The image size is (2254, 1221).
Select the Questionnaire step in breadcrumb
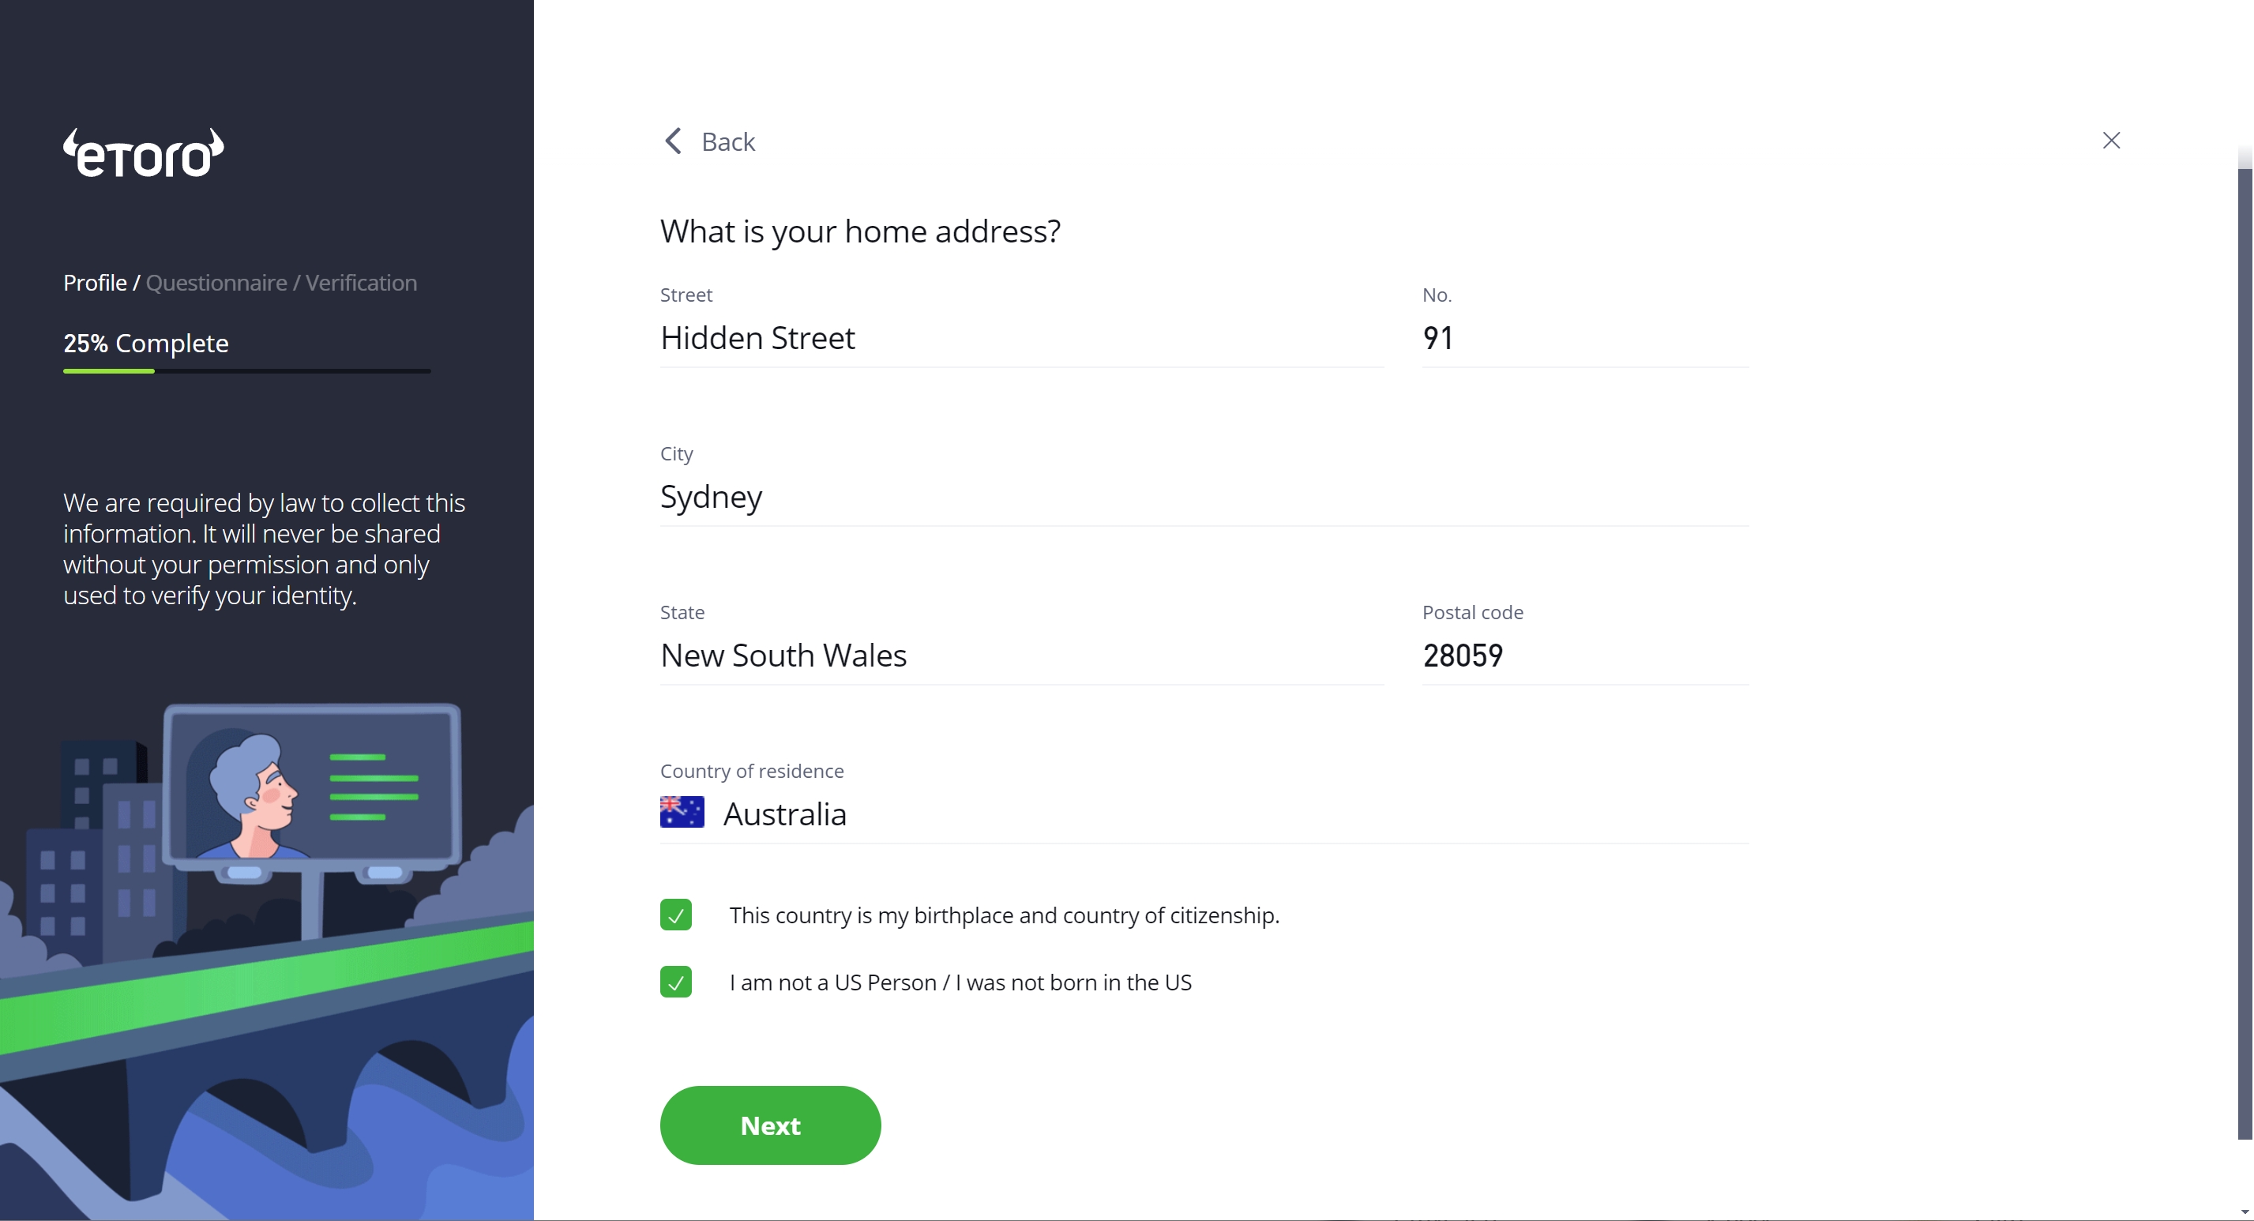[x=216, y=283]
